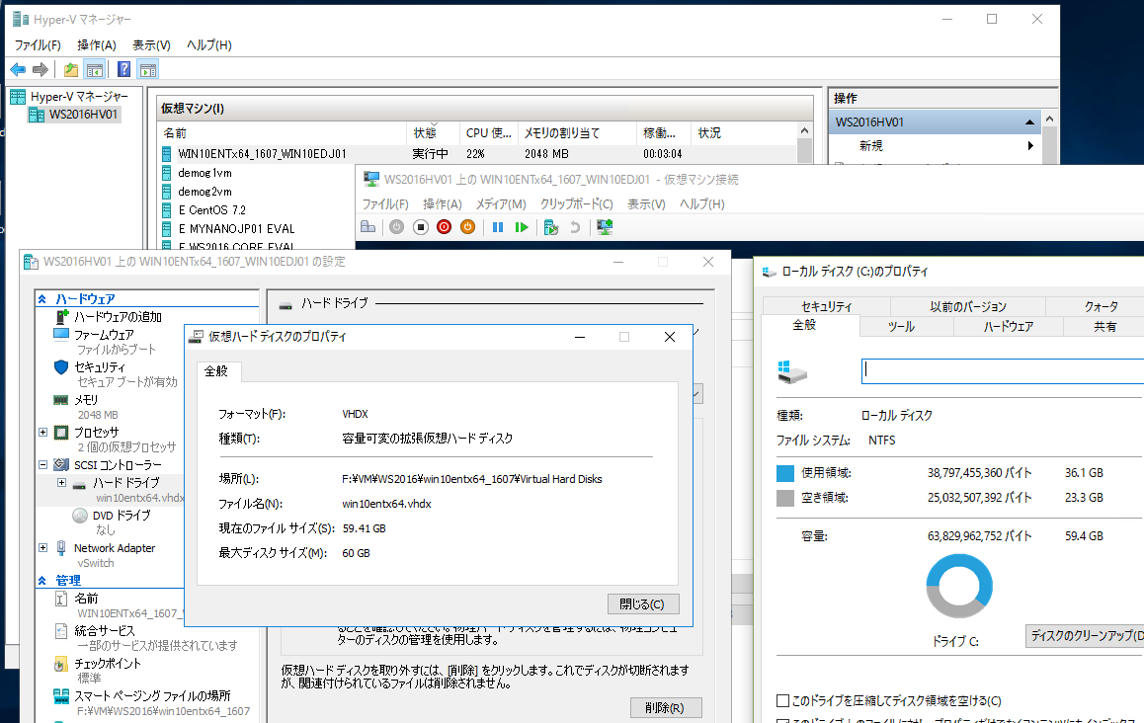The width and height of the screenshot is (1144, 723).
Task: Sort by メモリの割り当て column header
Action: pyautogui.click(x=576, y=132)
